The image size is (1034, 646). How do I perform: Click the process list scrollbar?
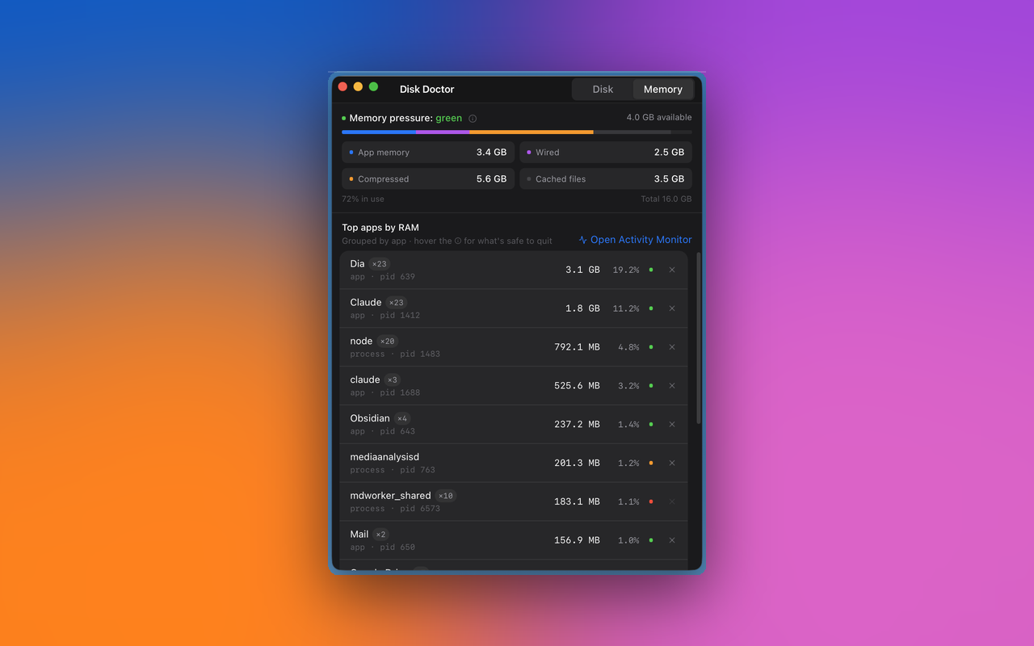tap(698, 339)
